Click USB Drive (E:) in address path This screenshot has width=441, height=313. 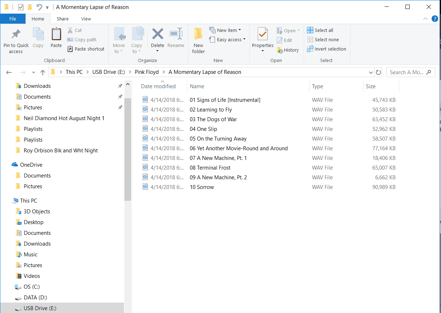coord(109,72)
